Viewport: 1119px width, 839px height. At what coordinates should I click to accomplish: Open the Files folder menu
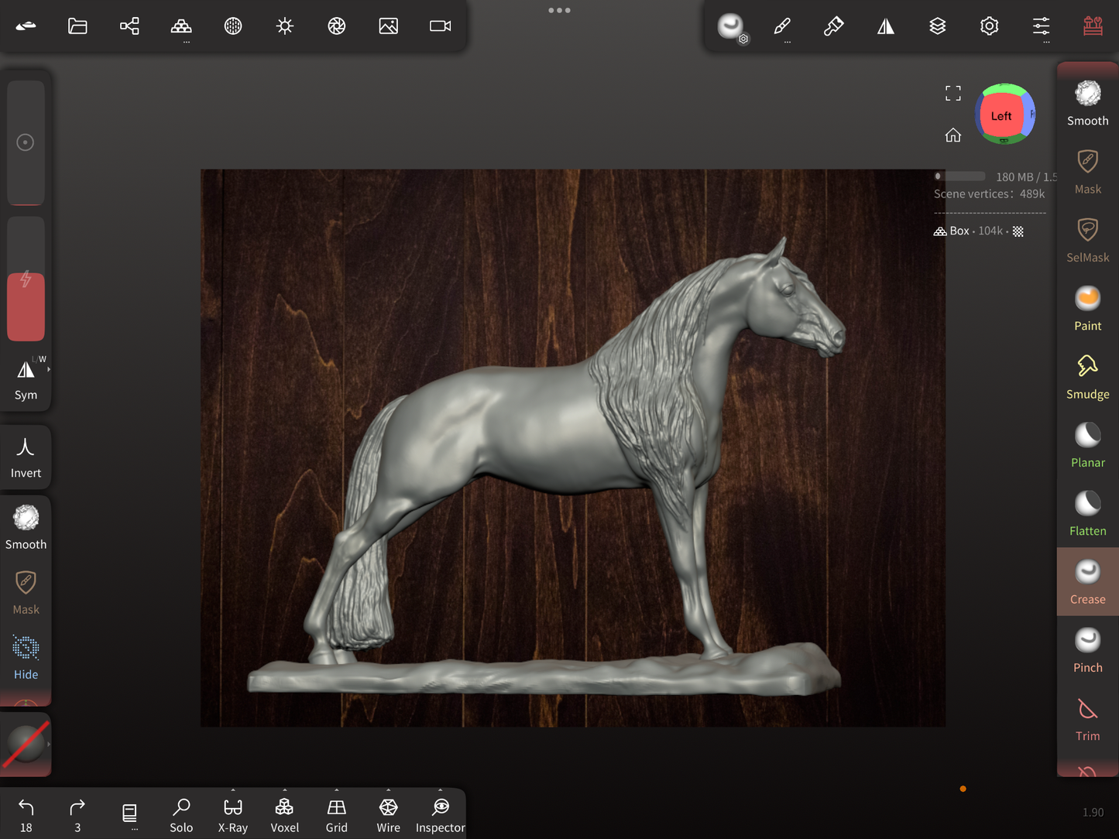coord(77,26)
